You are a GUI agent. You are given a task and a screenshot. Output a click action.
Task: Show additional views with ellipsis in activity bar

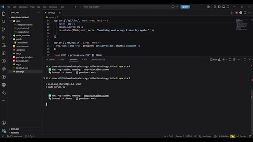[x=4, y=100]
